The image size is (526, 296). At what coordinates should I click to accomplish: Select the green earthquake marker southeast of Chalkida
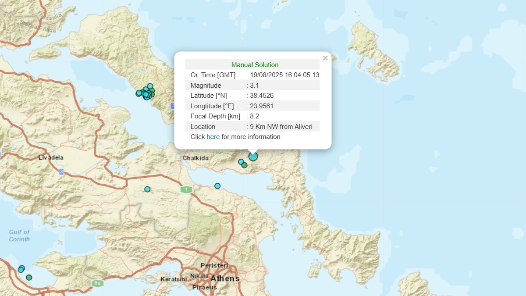point(245,165)
